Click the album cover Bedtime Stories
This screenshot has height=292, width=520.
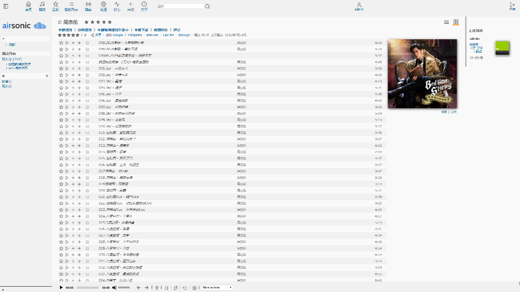(x=422, y=74)
